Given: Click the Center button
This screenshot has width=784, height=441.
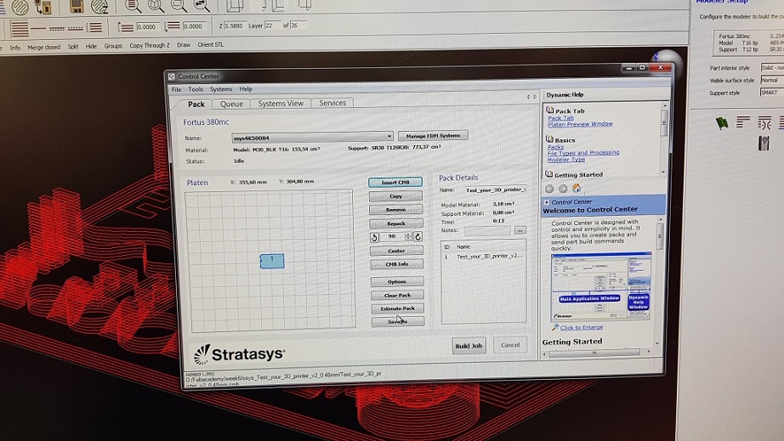Looking at the screenshot, I should pos(396,251).
